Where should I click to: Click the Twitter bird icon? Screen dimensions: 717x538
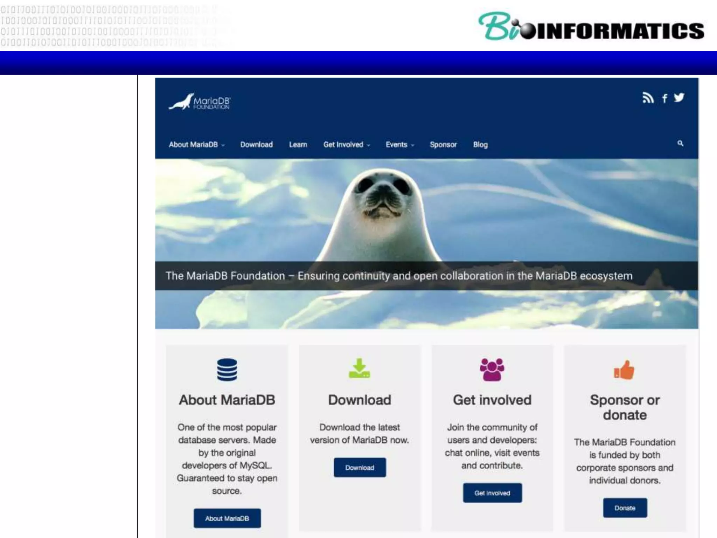pos(679,97)
